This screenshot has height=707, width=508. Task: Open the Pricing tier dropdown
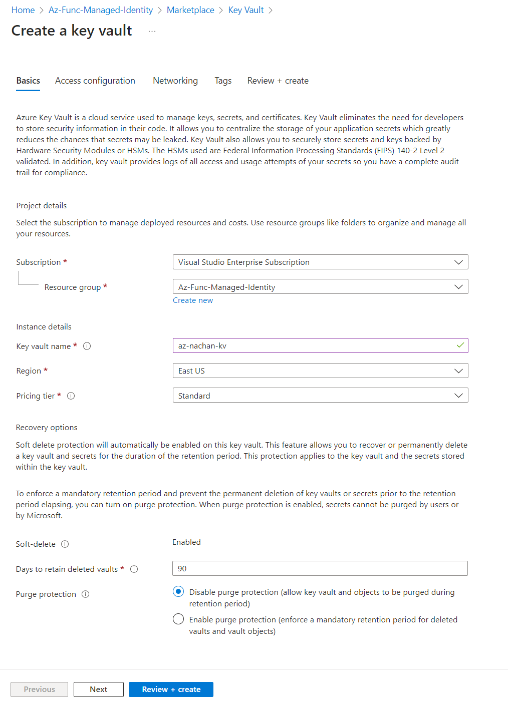tap(320, 396)
